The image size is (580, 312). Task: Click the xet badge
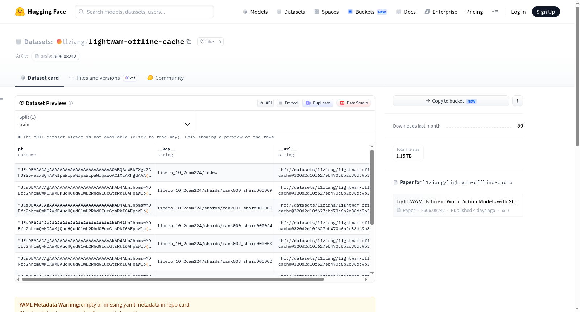pyautogui.click(x=130, y=78)
